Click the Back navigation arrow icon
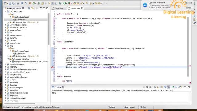This screenshot has height=111, width=197. pyautogui.click(x=99, y=3)
